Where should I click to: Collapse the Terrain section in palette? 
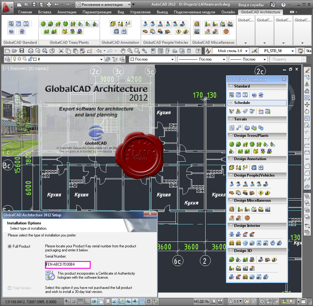tap(231, 119)
